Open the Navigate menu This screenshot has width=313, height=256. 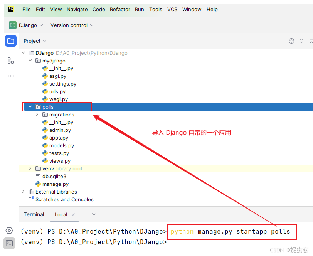pos(77,9)
